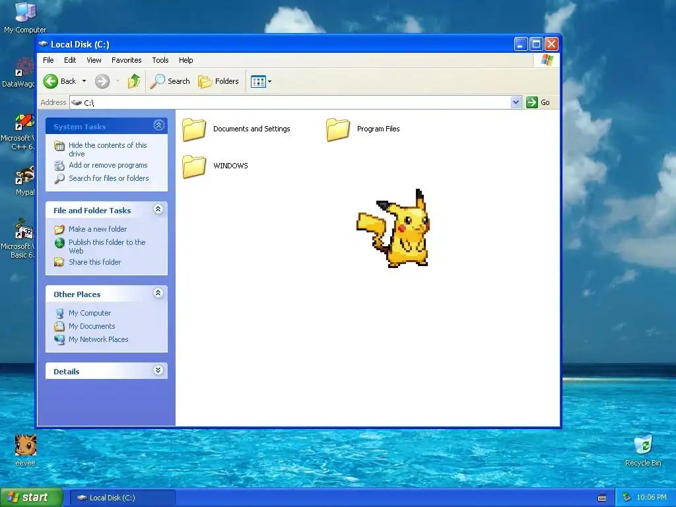Click the Add or remove programs icon
Viewport: 676px width, 507px height.
(x=59, y=166)
